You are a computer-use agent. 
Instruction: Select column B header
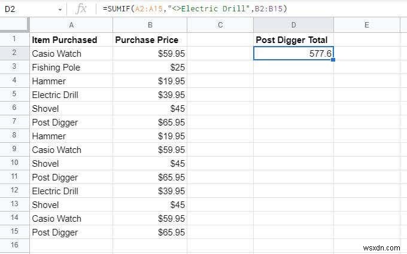pyautogui.click(x=150, y=25)
